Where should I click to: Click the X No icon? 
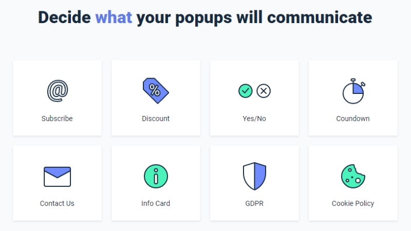(x=264, y=91)
